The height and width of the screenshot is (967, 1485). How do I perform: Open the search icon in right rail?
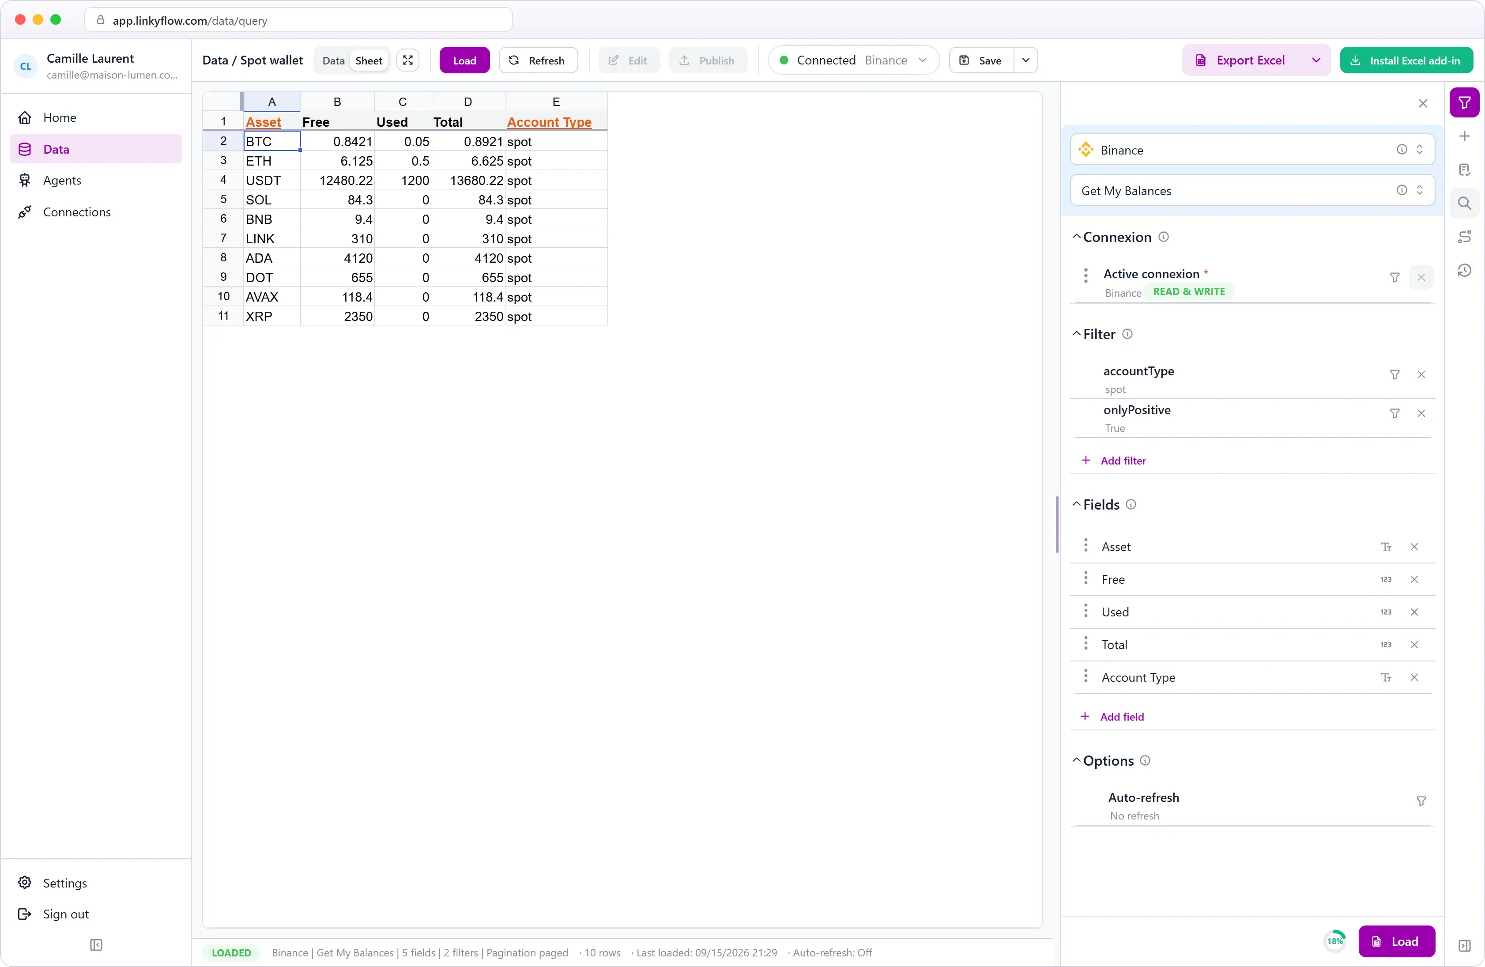[x=1464, y=204]
